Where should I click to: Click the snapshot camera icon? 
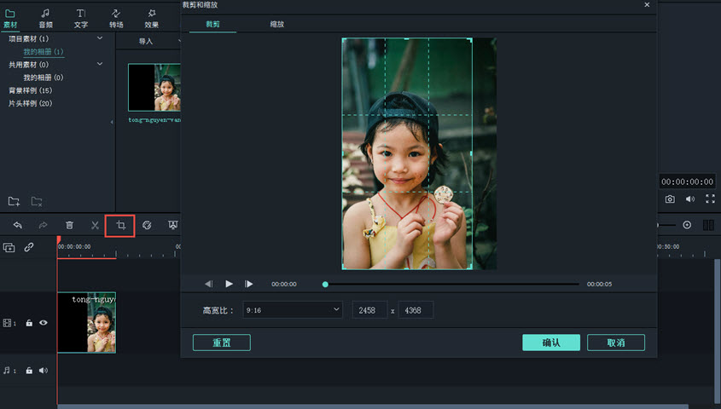click(x=670, y=199)
